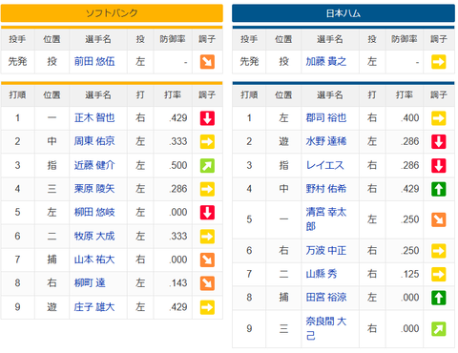Click yellow arrow icon in 牧原 大成 row
Image resolution: width=458 pixels, height=353 pixels.
[207, 237]
